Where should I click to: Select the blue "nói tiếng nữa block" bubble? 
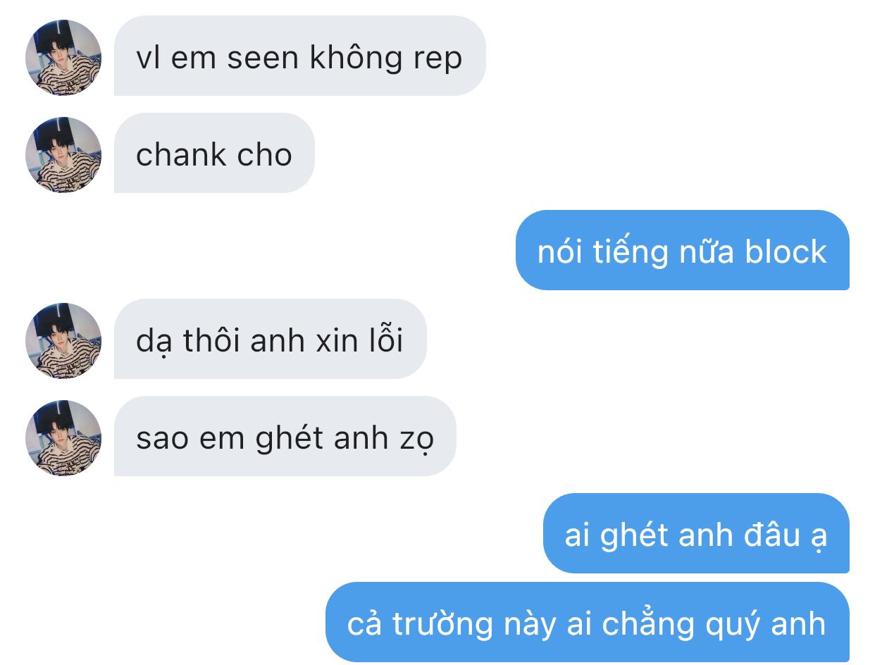click(683, 250)
